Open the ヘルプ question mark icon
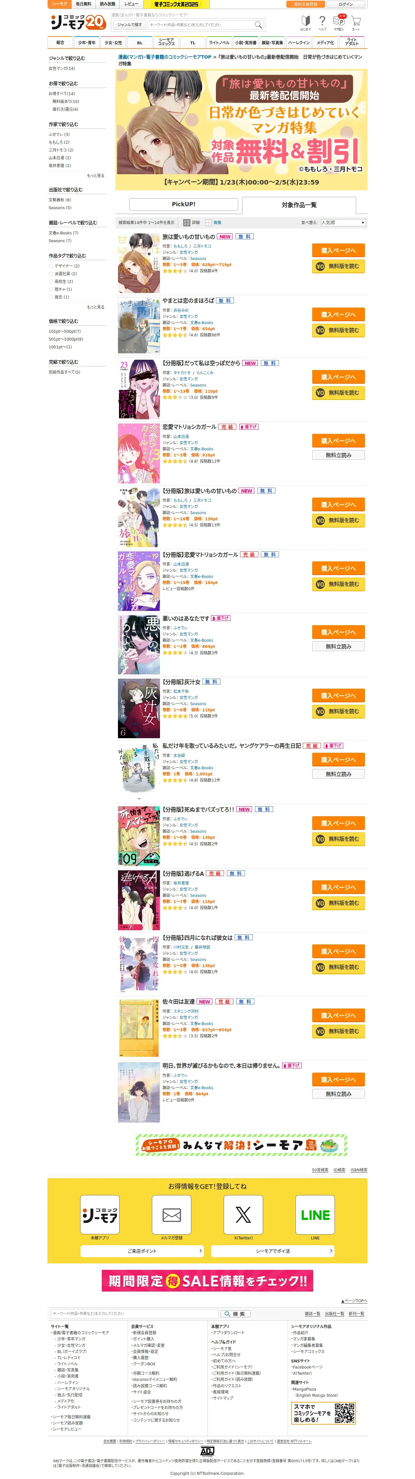Screen dimensions: 415x1479 [322, 24]
